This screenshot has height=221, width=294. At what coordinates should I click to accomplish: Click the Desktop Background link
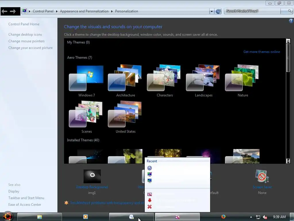92,187
